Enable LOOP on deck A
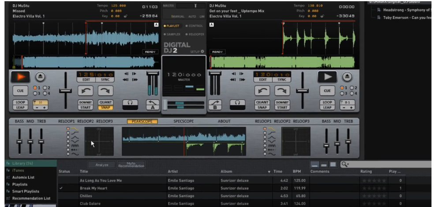This screenshot has height=207, width=441. [20, 102]
